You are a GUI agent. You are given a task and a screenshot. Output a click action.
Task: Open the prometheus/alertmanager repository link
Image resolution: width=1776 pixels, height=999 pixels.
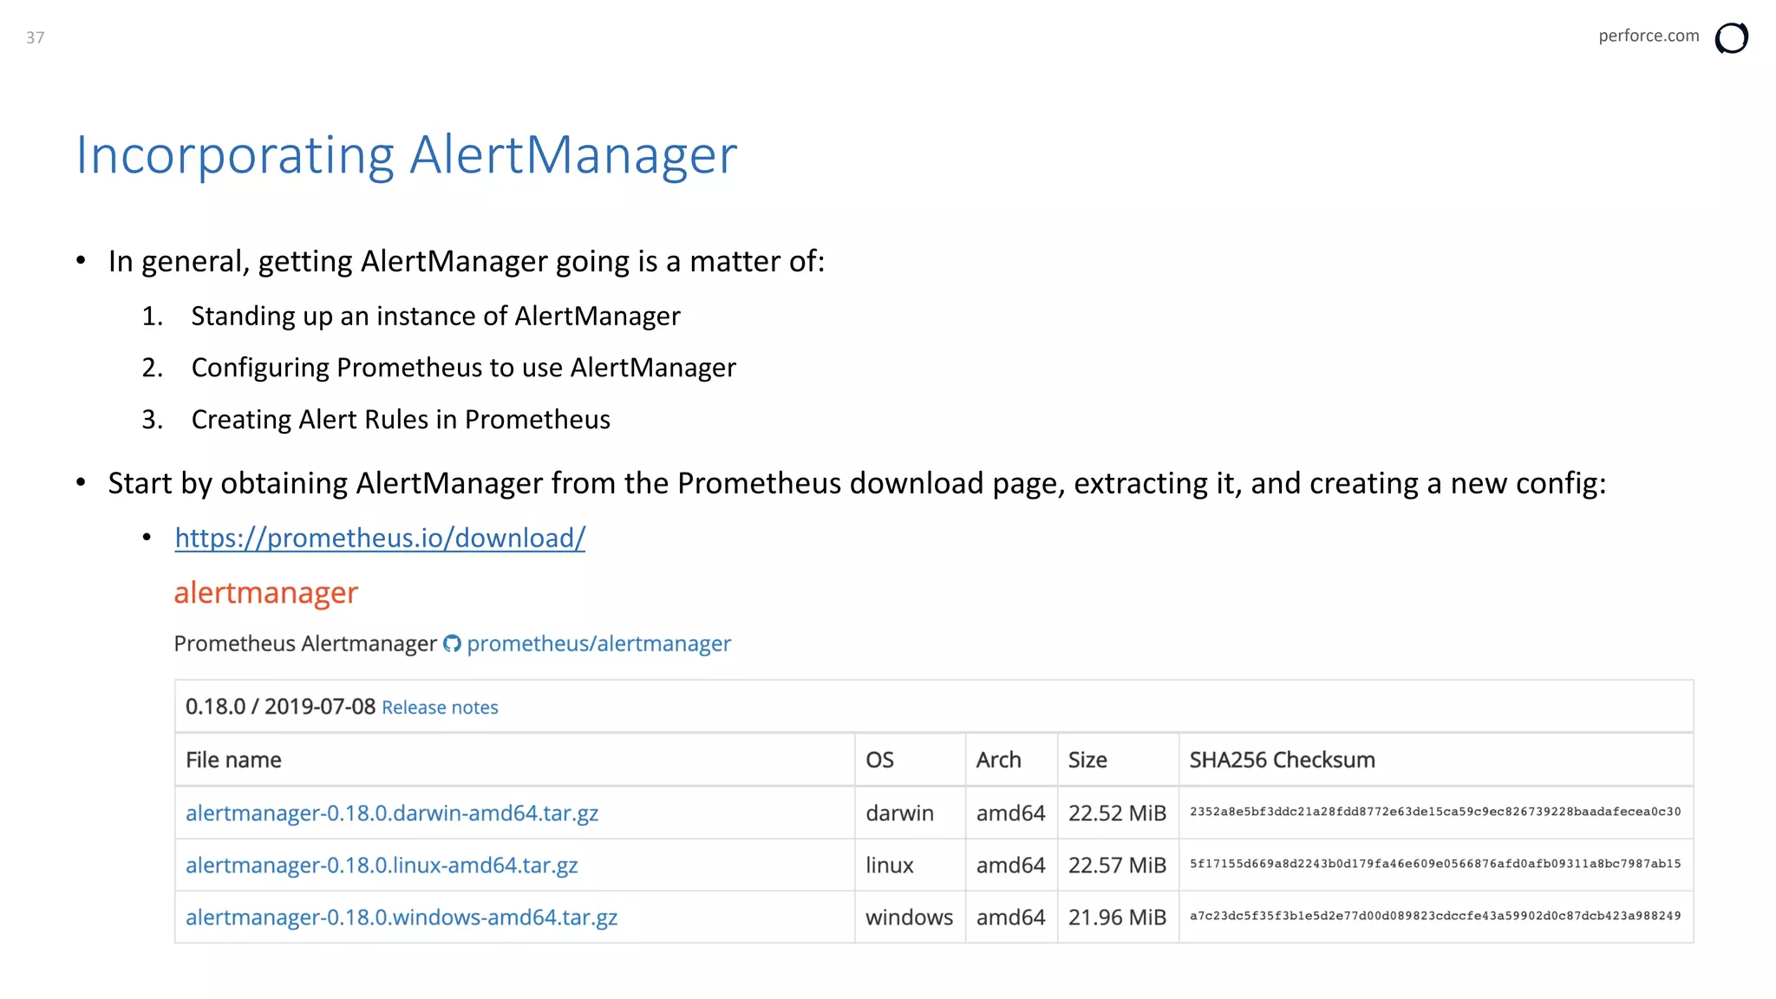pyautogui.click(x=598, y=643)
